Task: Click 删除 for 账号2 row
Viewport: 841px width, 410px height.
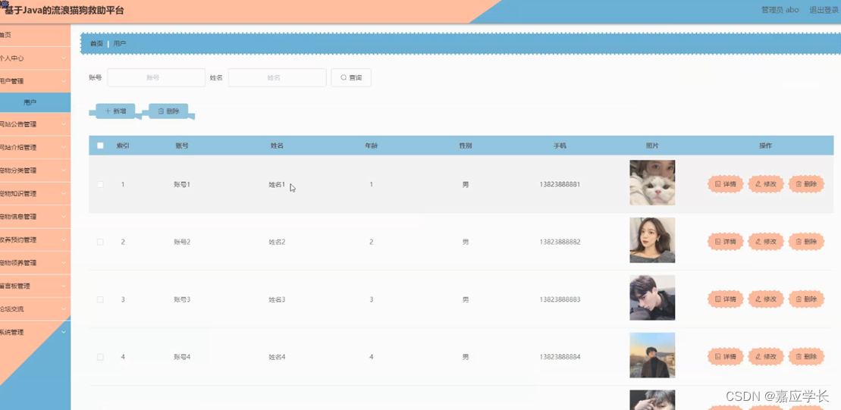Action: coord(806,242)
